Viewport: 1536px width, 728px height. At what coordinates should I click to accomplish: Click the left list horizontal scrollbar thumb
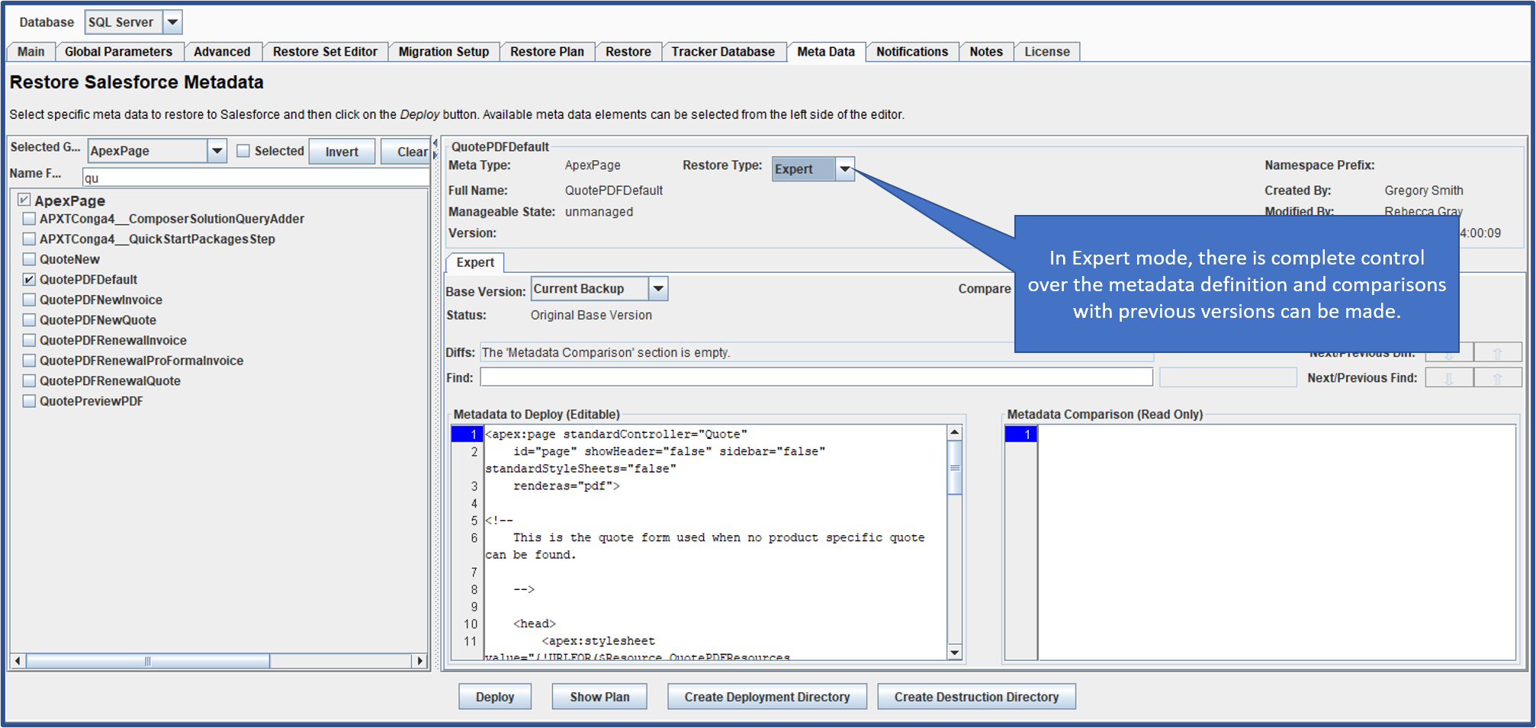[x=148, y=661]
